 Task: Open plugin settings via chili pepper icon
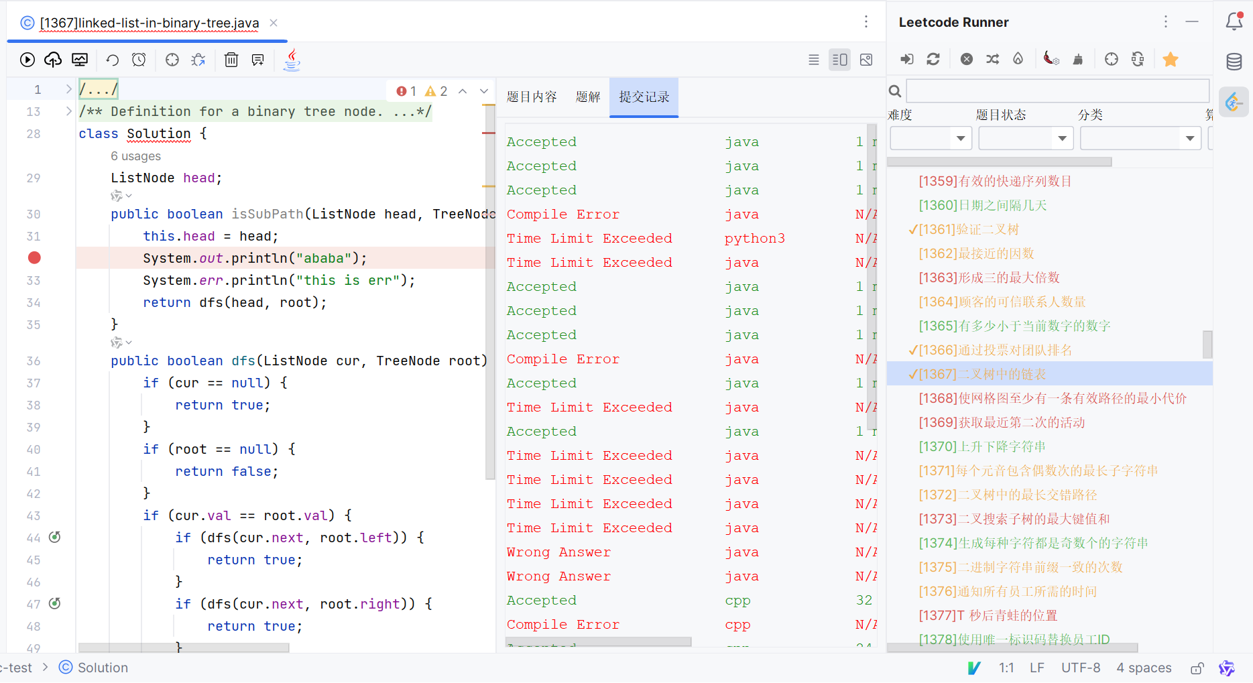(1051, 59)
